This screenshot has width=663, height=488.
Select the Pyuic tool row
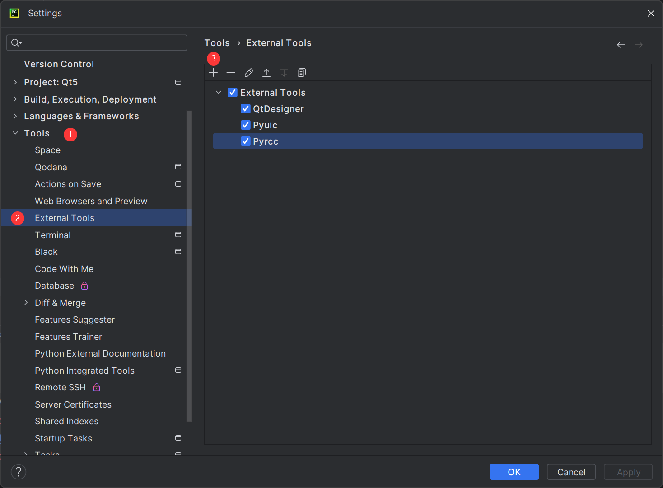(x=428, y=125)
